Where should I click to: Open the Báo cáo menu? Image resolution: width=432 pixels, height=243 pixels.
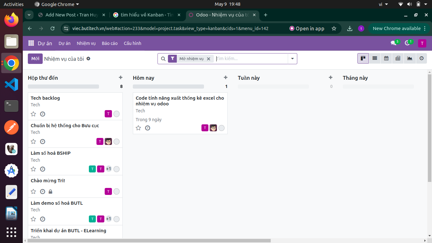[110, 43]
